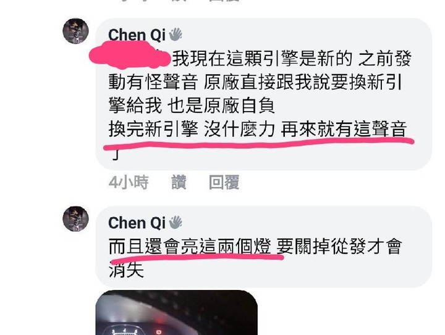This screenshot has height=335, width=445.
Task: Open Chen Qi's avatar on the two-lights comment
Action: [75, 218]
